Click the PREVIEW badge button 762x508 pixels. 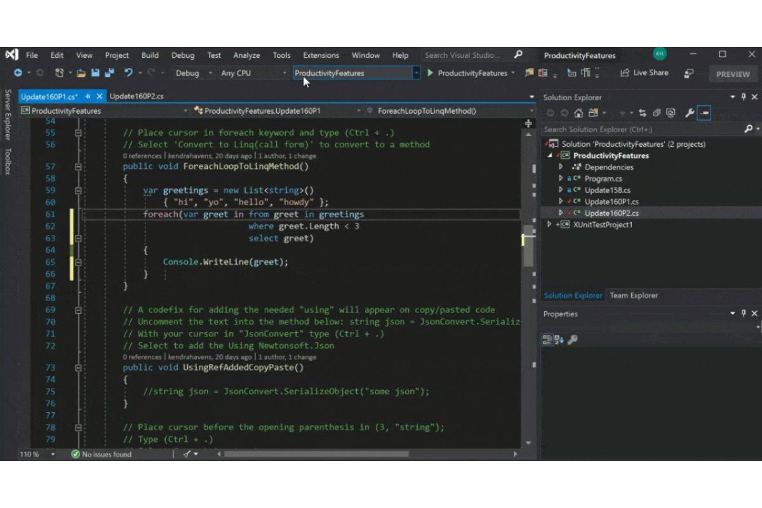point(733,74)
